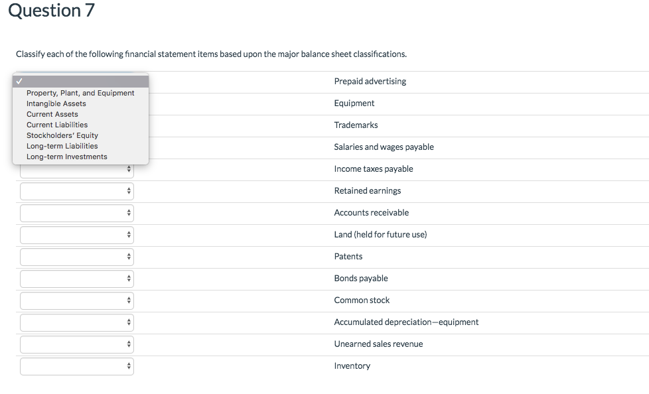Select Current Liabilities option
This screenshot has width=649, height=394.
tap(80, 125)
